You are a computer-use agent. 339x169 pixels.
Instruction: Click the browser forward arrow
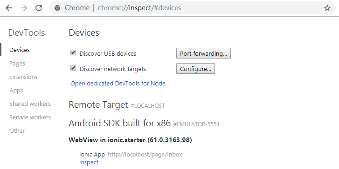pyautogui.click(x=24, y=8)
